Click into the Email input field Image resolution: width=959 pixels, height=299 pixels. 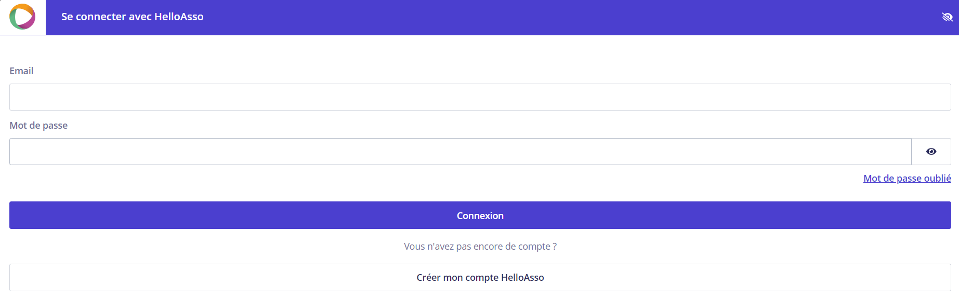click(x=480, y=97)
